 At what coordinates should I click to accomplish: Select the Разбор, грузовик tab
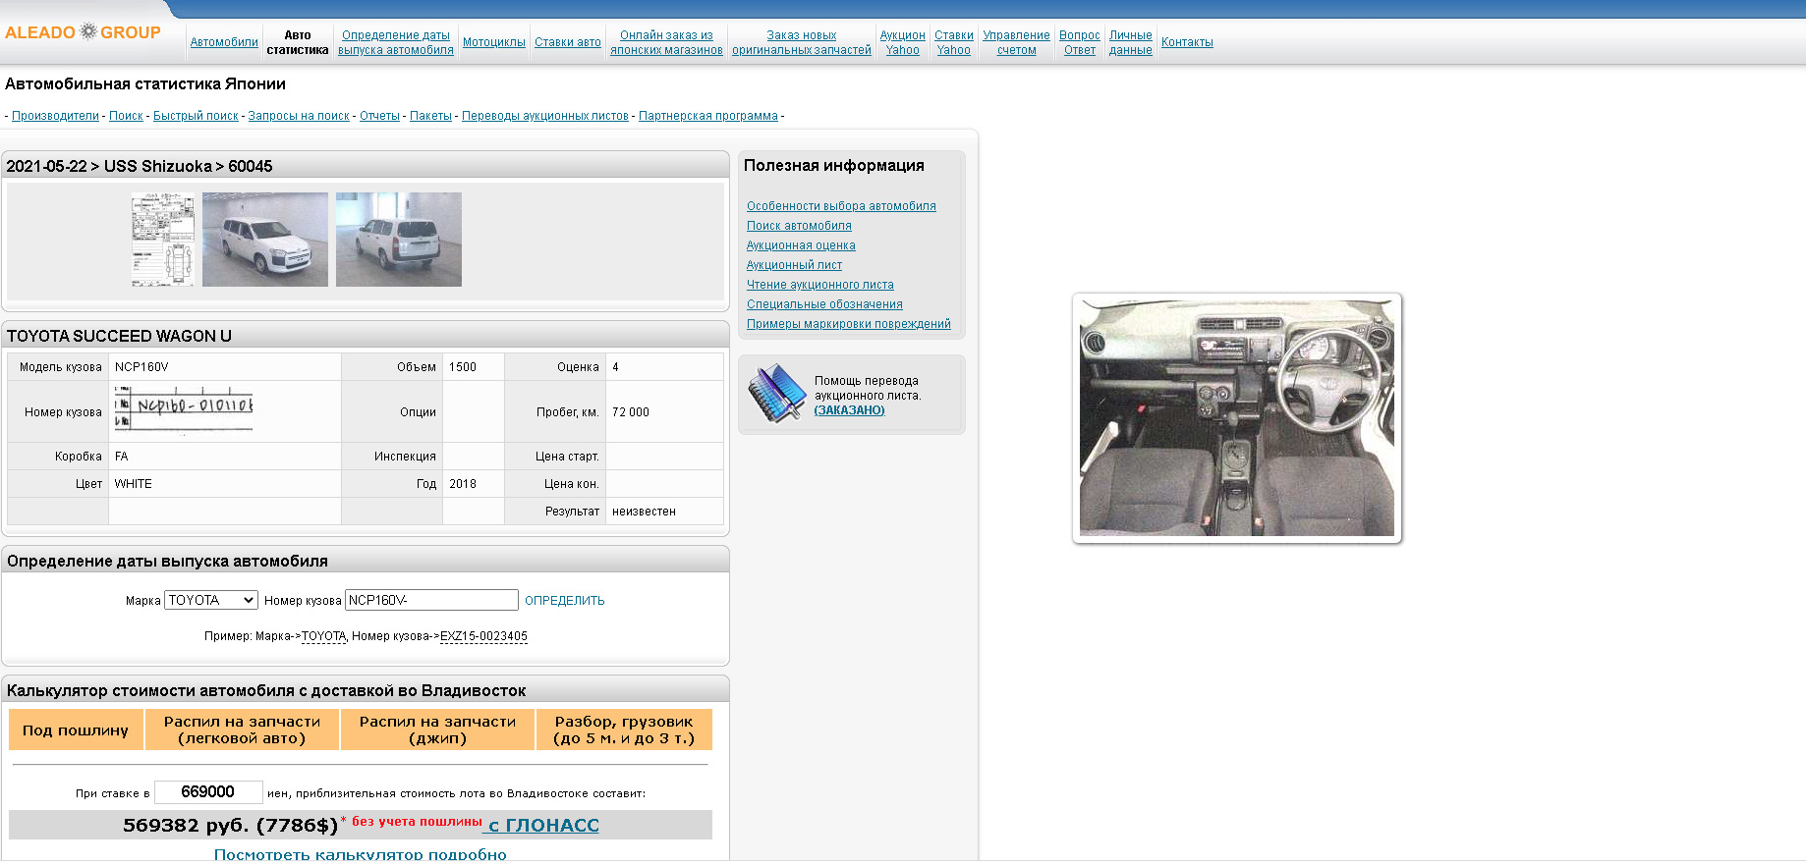pyautogui.click(x=624, y=730)
